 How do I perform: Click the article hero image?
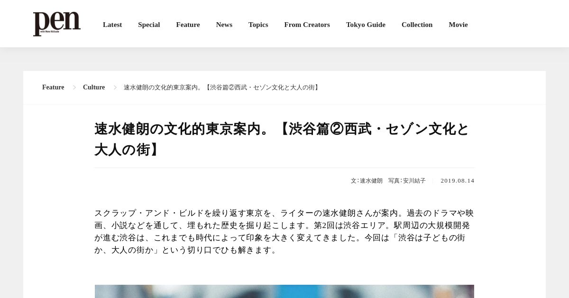coord(284,291)
